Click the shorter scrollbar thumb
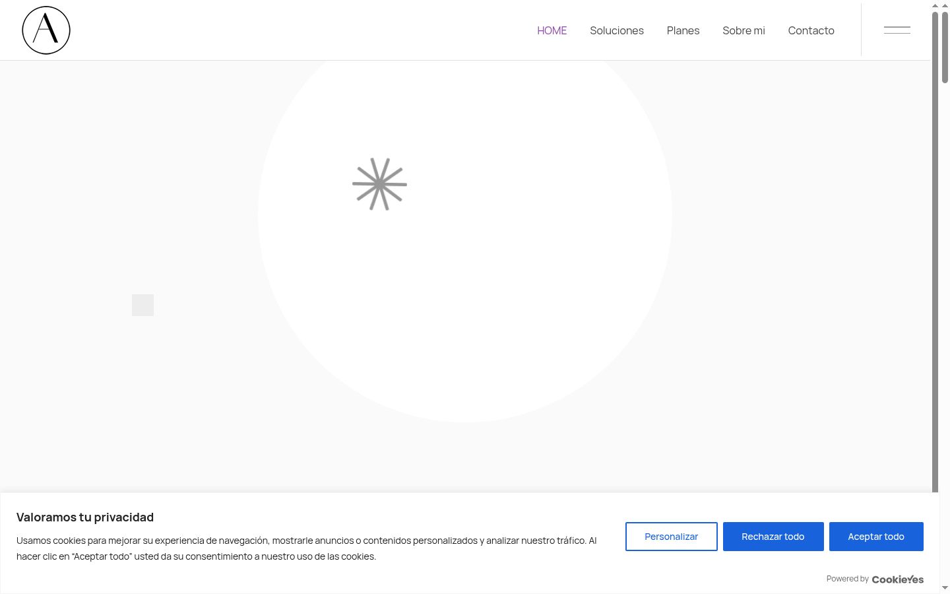Screen dimensions: 950x594 [945, 47]
